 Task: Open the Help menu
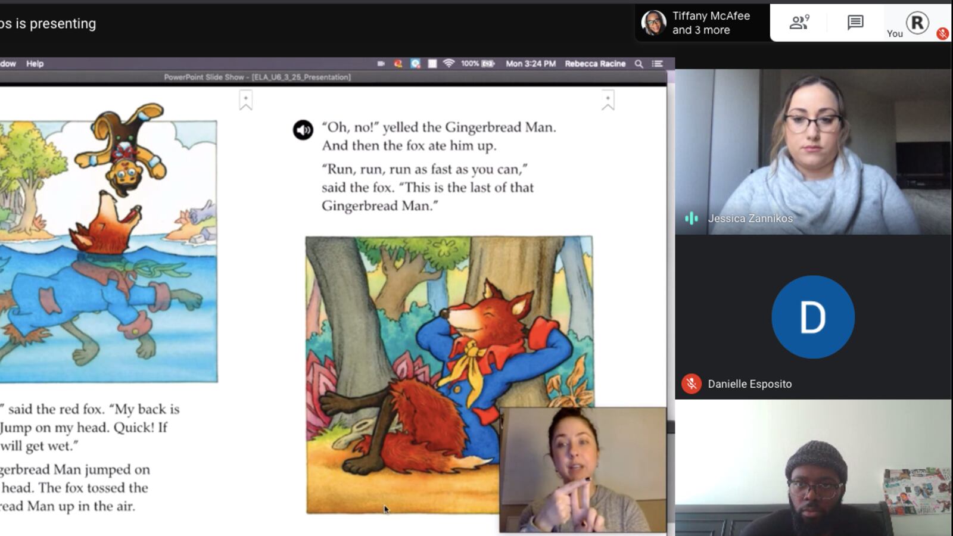coord(35,64)
